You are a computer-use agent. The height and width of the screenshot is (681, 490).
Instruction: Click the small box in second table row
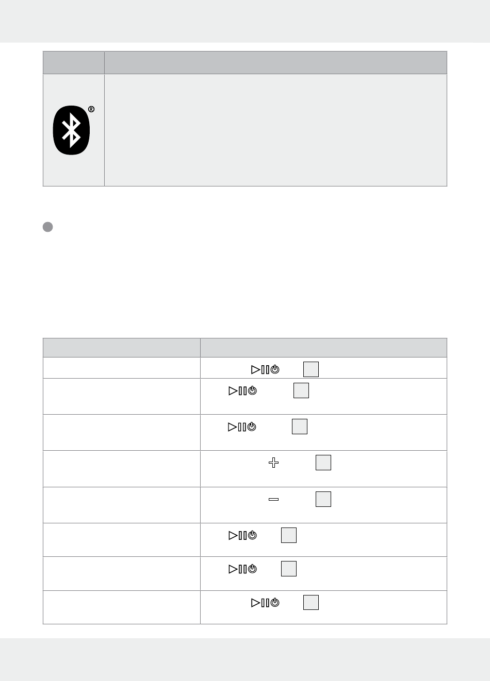pos(301,390)
